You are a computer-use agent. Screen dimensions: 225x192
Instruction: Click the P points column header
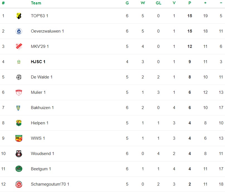pyautogui.click(x=190, y=3)
